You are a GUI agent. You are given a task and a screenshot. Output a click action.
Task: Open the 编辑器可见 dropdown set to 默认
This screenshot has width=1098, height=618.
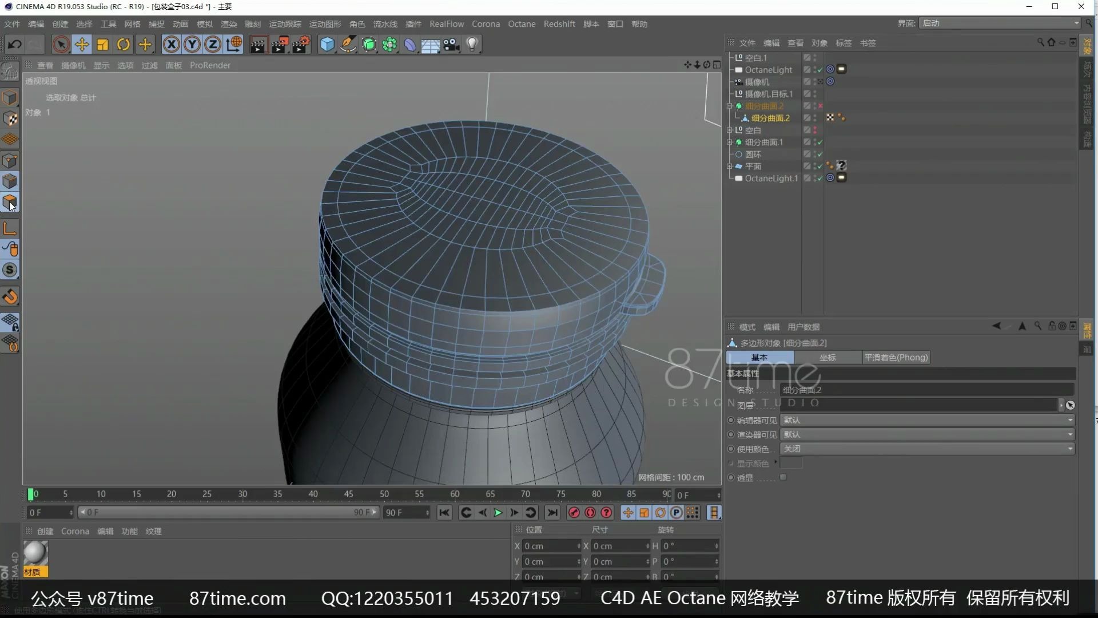925,419
